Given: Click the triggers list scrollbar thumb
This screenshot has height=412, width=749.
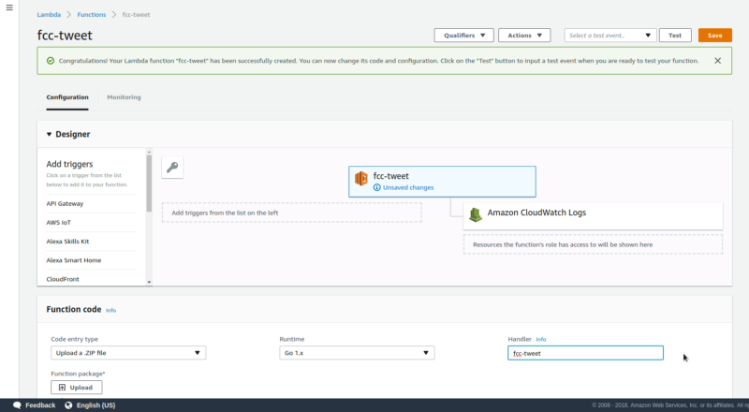Looking at the screenshot, I should [149, 184].
